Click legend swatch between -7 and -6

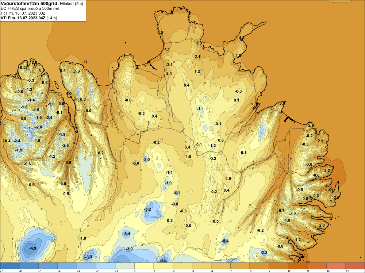point(10,266)
